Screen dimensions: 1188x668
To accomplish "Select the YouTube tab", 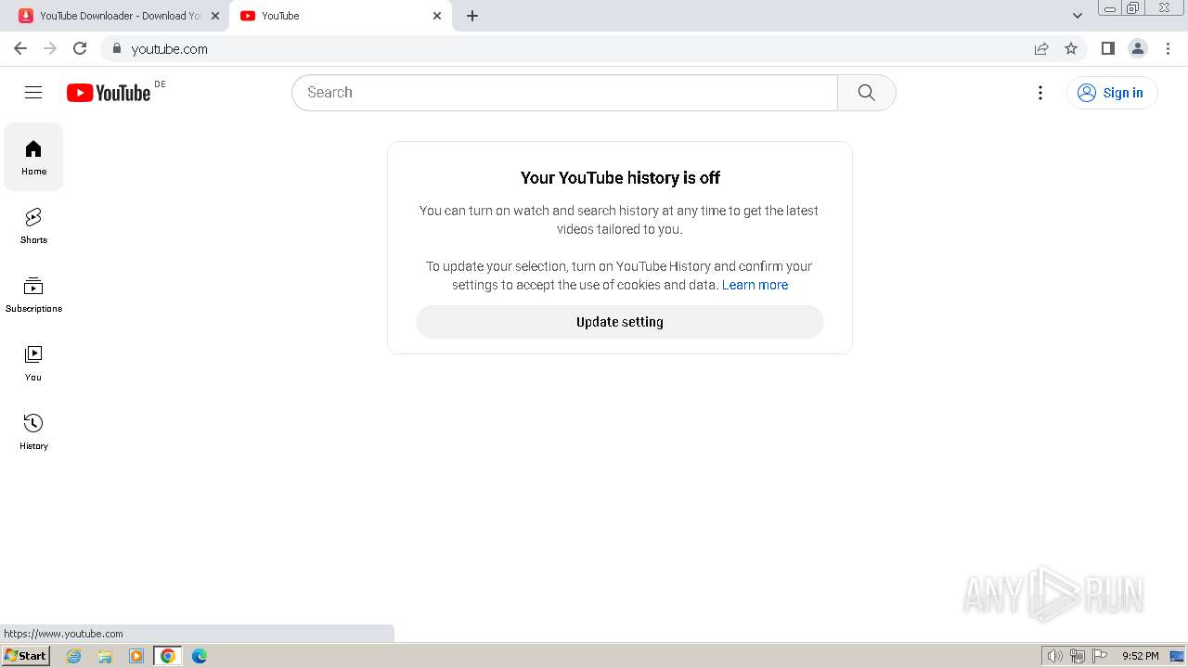I will (x=340, y=16).
